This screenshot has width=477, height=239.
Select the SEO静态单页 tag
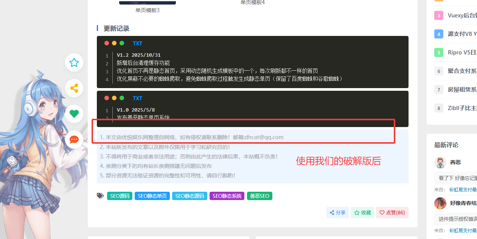coord(152,196)
